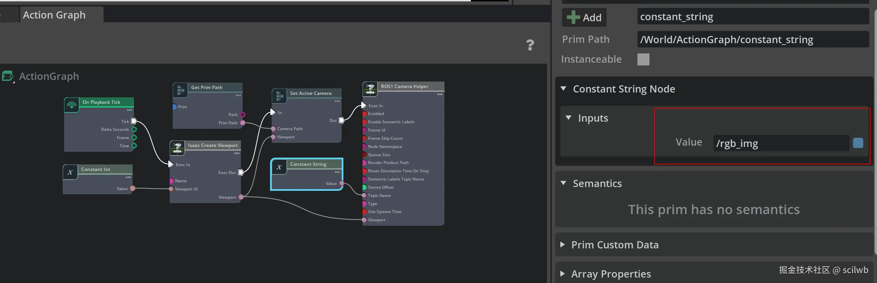Click the Isaac Create Viewport node icon
The image size is (877, 283).
[177, 148]
